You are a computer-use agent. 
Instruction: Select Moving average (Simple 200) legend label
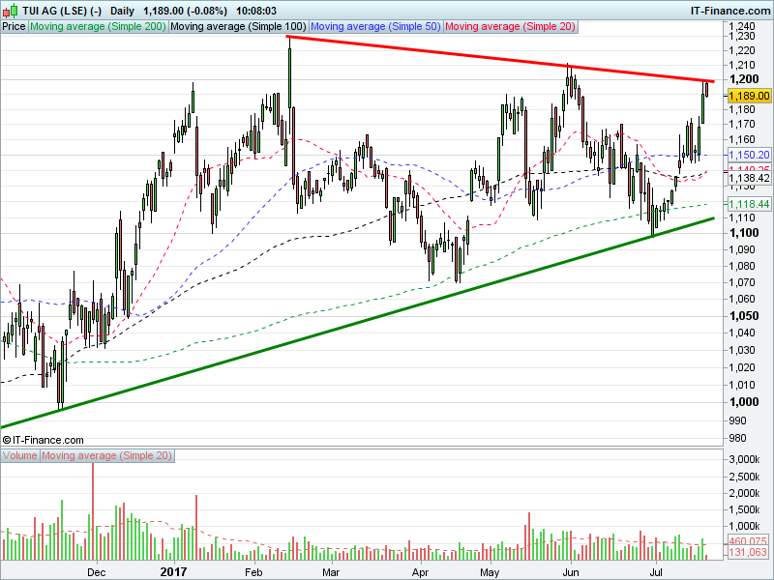98,27
